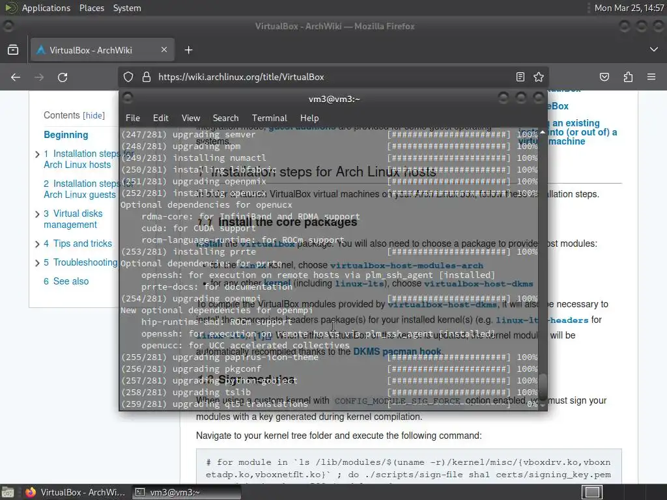Image resolution: width=667 pixels, height=500 pixels.
Task: Open the Firefox window menu button at title bar left
Action: 8,26
